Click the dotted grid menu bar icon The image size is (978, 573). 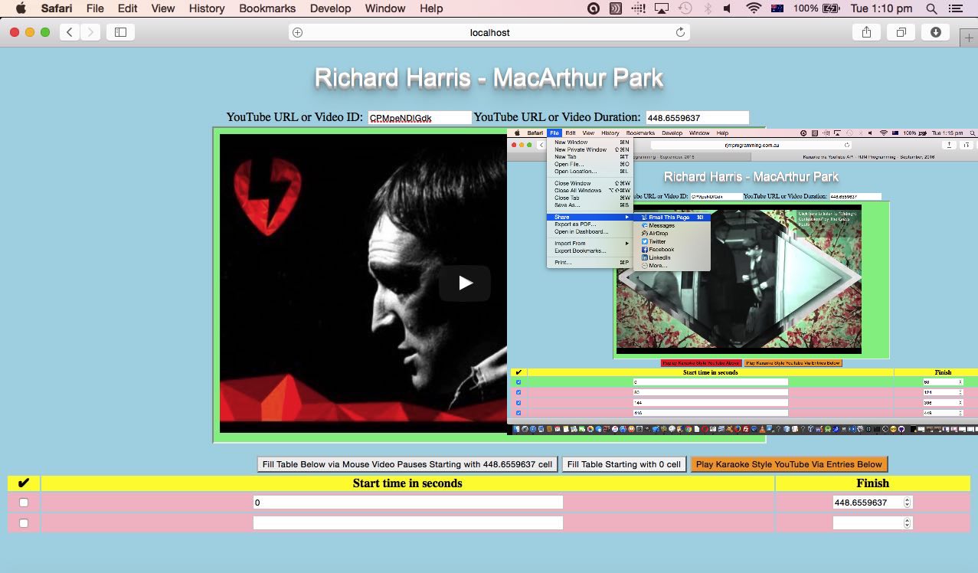(x=638, y=8)
